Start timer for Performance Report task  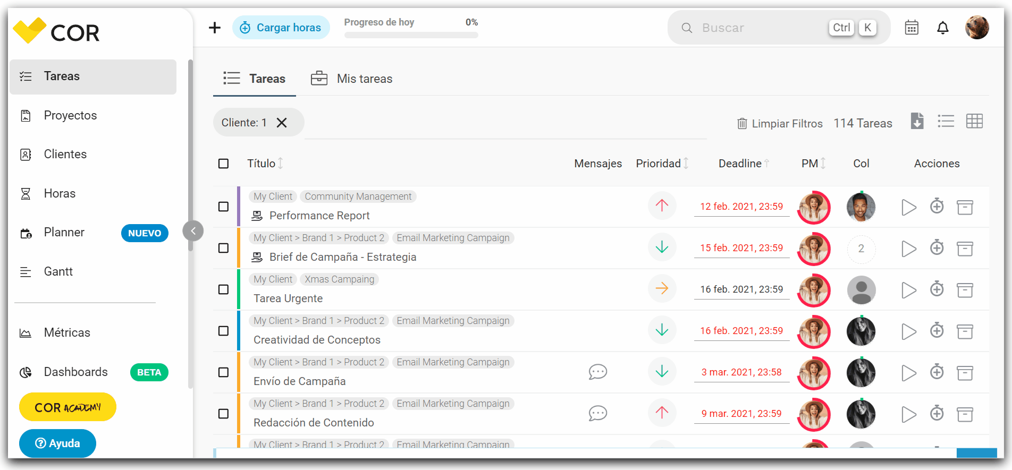pos(909,207)
